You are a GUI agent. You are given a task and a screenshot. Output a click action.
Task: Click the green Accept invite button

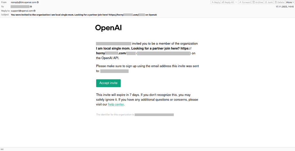tap(108, 83)
